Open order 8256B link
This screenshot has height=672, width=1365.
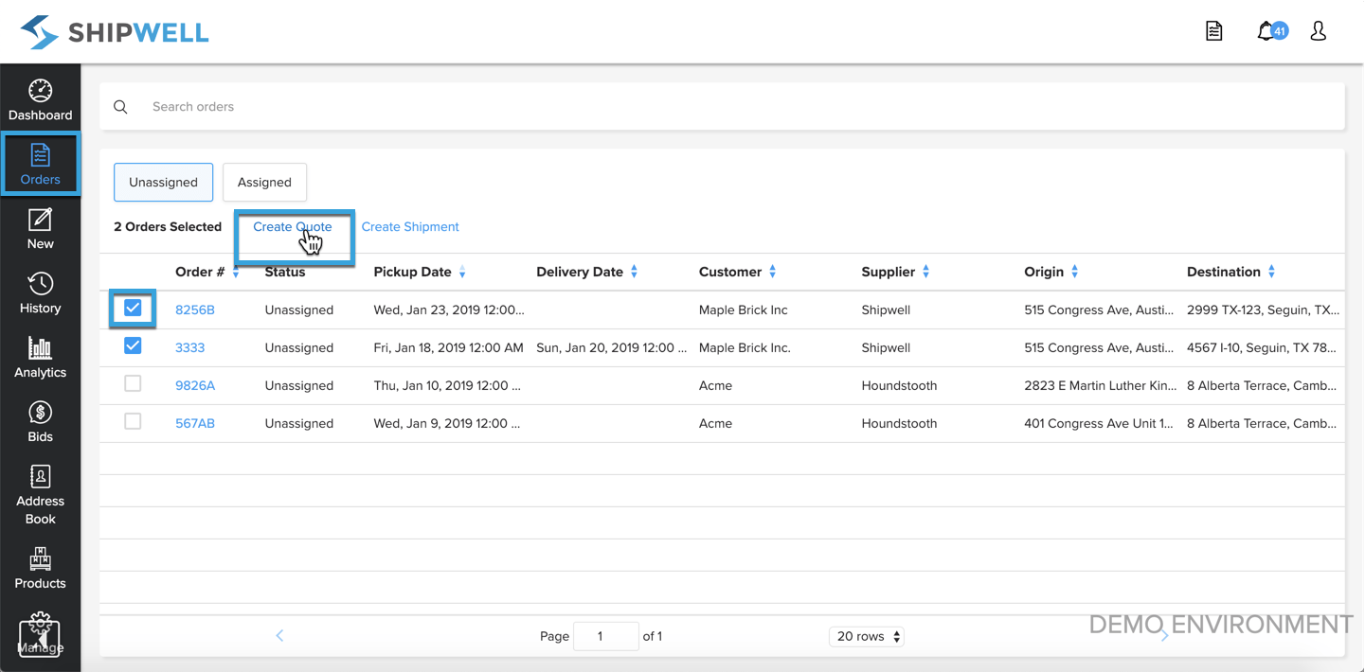point(195,309)
